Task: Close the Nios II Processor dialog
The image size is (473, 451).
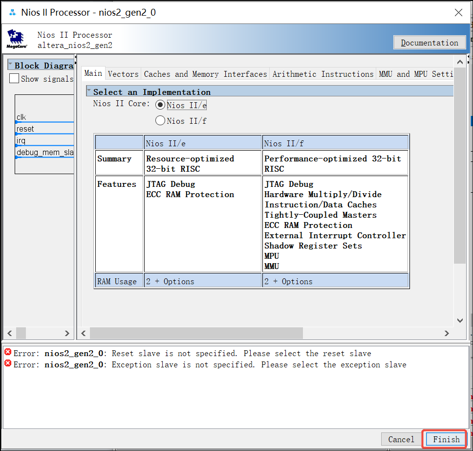Action: coord(458,12)
